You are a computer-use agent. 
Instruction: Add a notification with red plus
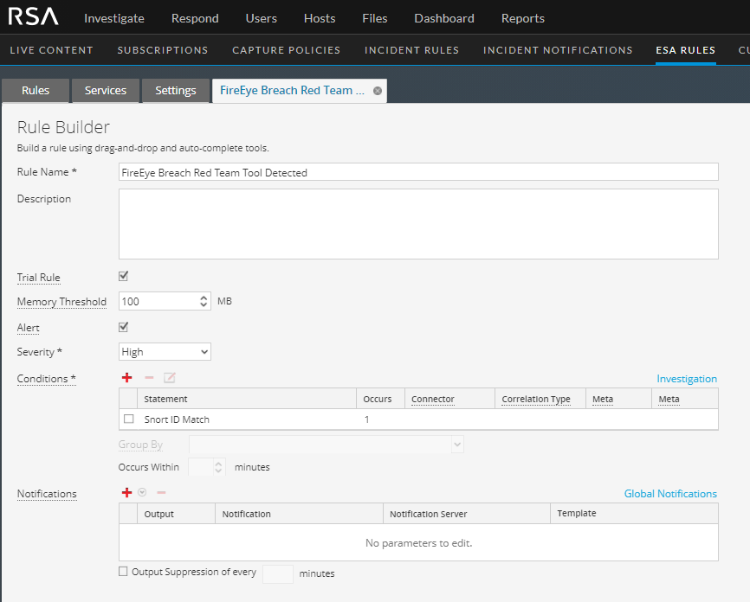coord(127,493)
